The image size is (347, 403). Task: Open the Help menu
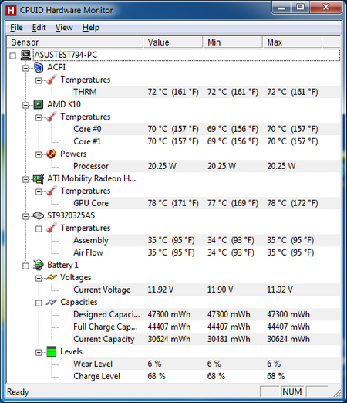tap(91, 28)
